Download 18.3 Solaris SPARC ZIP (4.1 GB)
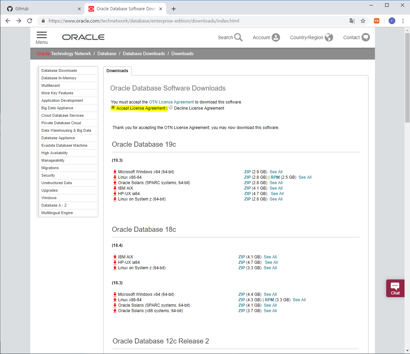 point(241,305)
